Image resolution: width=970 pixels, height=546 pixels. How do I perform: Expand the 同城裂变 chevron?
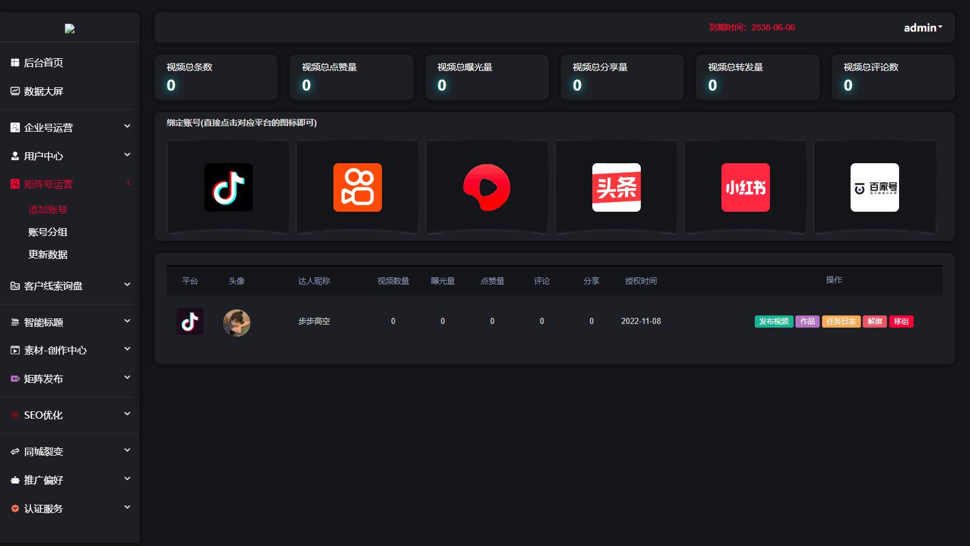(x=127, y=450)
